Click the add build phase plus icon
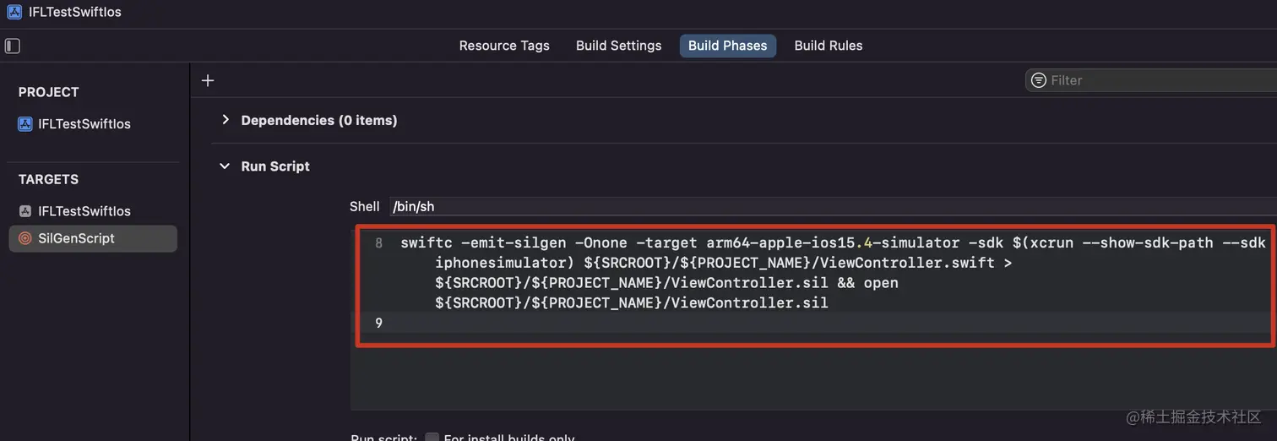The width and height of the screenshot is (1277, 441). [208, 80]
